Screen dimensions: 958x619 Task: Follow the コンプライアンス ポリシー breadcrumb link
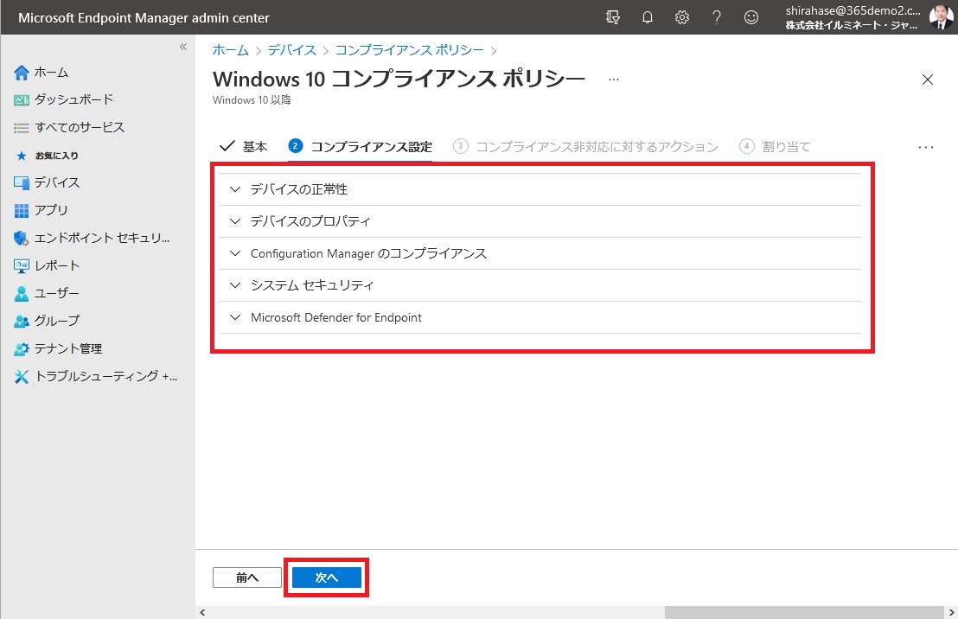[x=409, y=50]
